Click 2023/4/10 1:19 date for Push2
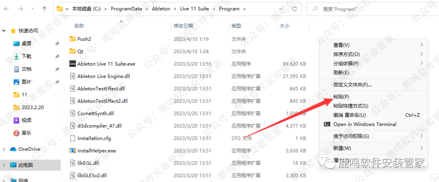Screen dimensions: 439x182 point(191,39)
